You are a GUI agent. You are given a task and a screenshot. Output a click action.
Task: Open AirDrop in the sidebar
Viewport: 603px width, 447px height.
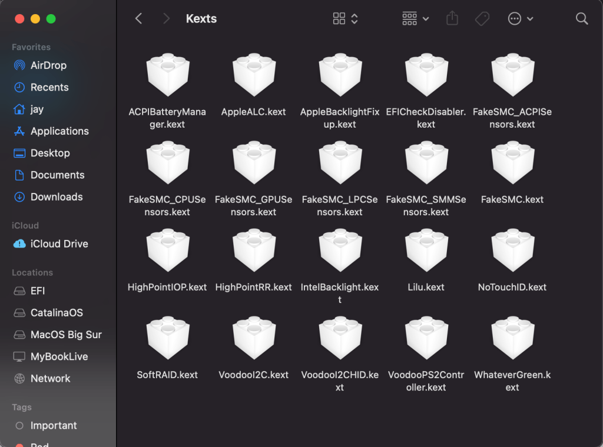48,65
